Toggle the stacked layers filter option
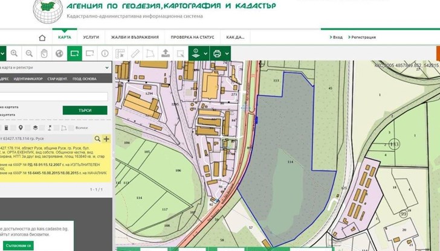This screenshot has width=440, height=251. tap(35, 128)
